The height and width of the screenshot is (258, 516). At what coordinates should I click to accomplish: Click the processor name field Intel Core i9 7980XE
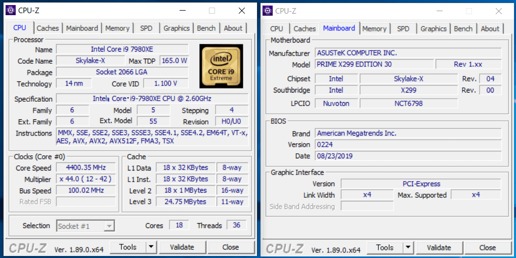122,50
